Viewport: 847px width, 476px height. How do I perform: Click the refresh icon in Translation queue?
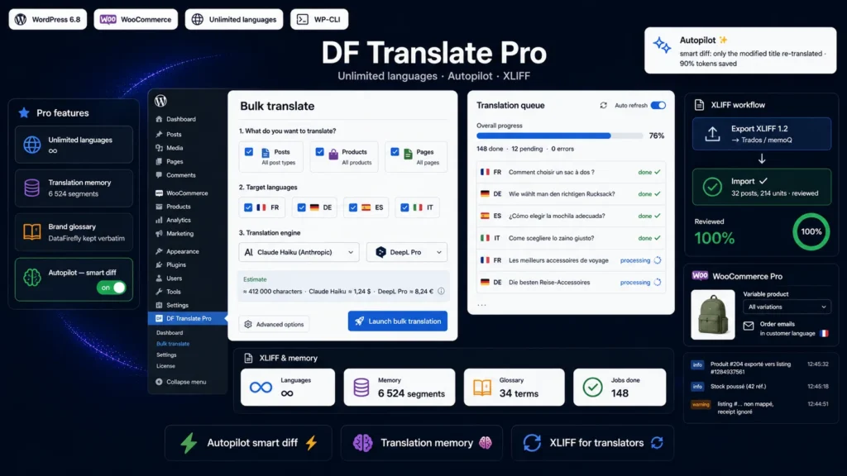(603, 105)
